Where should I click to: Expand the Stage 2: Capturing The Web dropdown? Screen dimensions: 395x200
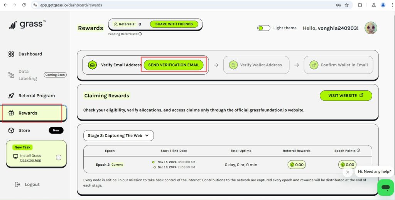118,135
